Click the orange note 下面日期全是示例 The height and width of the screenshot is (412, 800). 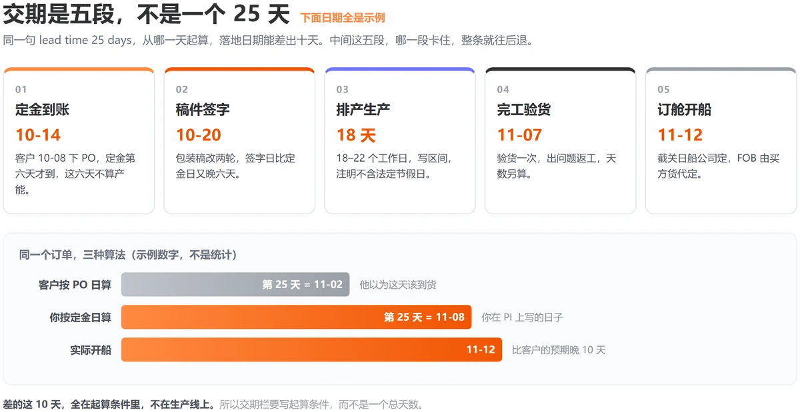tap(343, 18)
